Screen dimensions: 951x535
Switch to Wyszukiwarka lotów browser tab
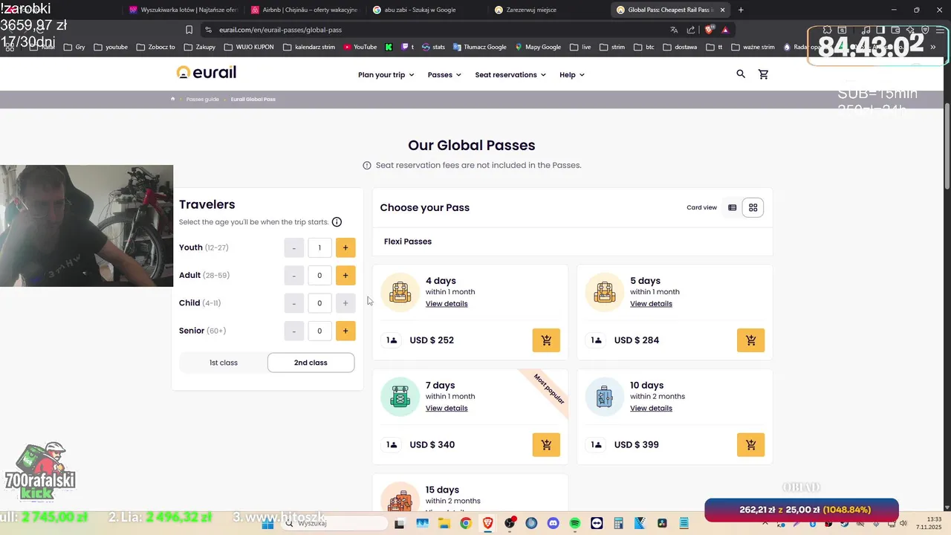coord(183,10)
